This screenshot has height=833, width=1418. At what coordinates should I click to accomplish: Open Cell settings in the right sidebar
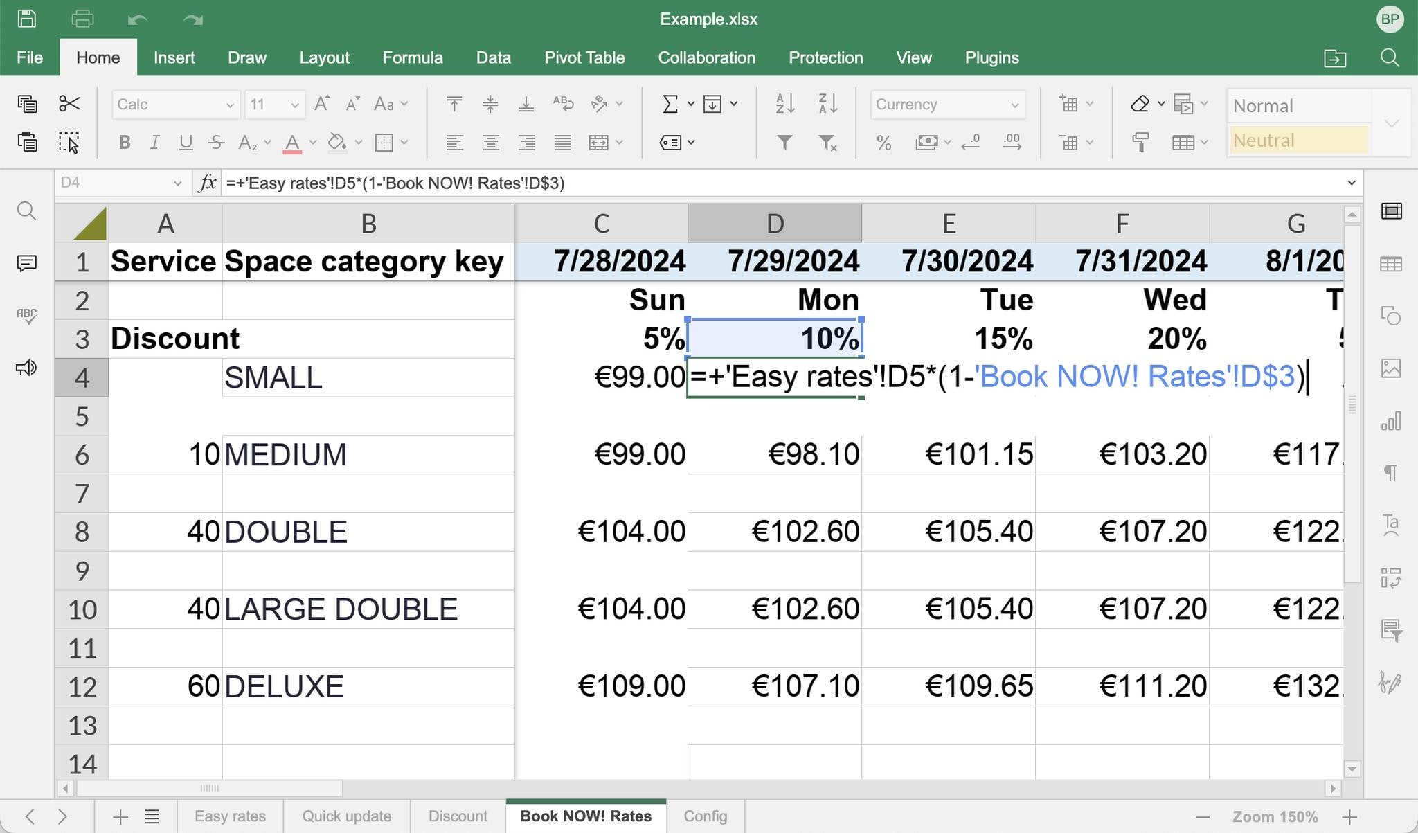click(x=1392, y=211)
